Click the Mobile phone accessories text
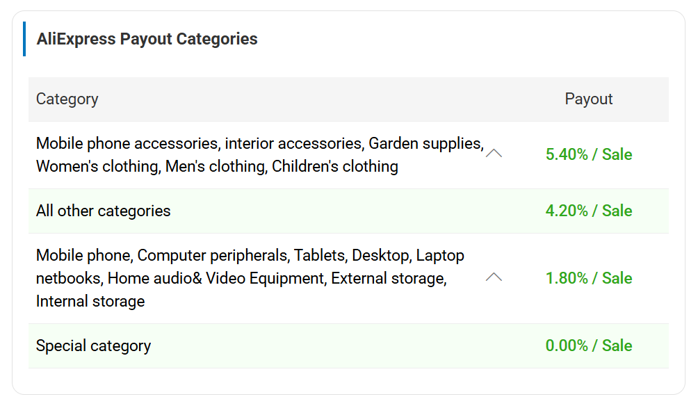This screenshot has height=406, width=698. pyautogui.click(x=127, y=143)
